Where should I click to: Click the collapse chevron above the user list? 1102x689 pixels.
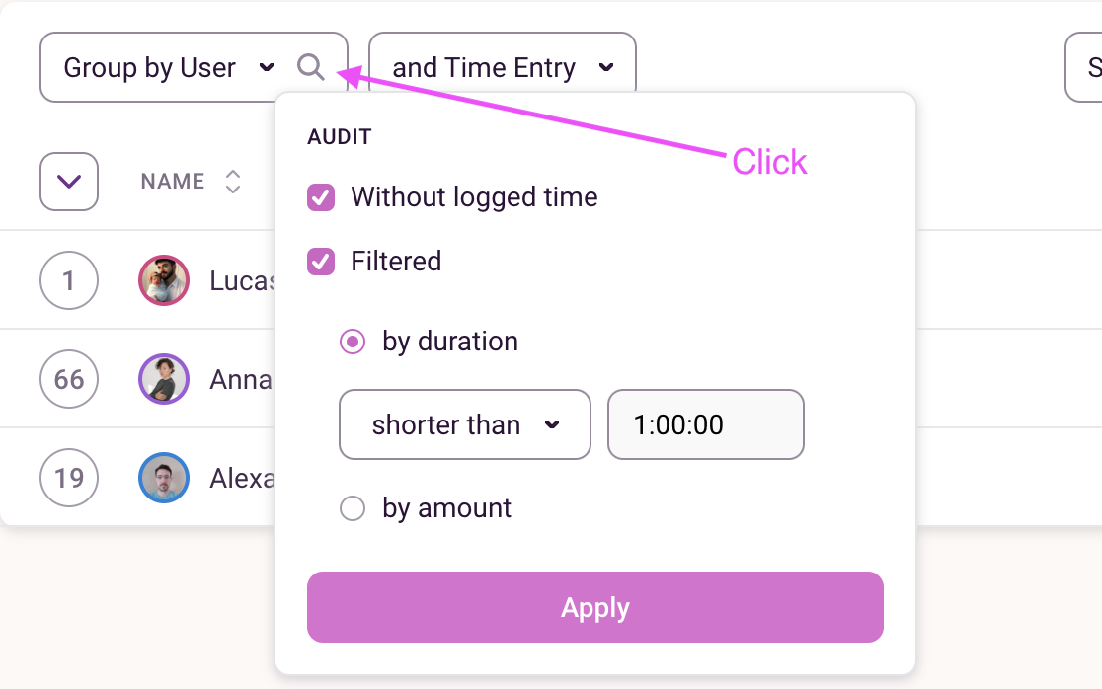68,182
